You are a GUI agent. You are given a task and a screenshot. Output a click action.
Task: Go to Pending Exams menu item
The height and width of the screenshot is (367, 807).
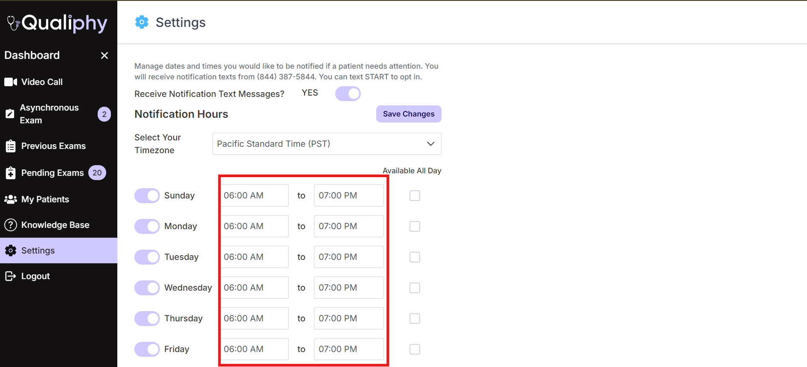[x=52, y=173]
